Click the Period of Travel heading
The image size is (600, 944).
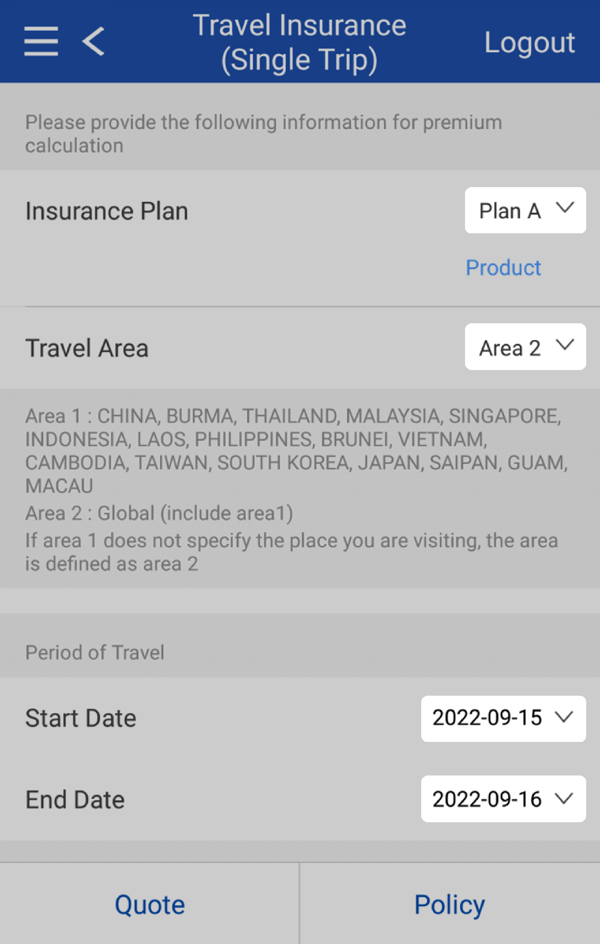[95, 653]
